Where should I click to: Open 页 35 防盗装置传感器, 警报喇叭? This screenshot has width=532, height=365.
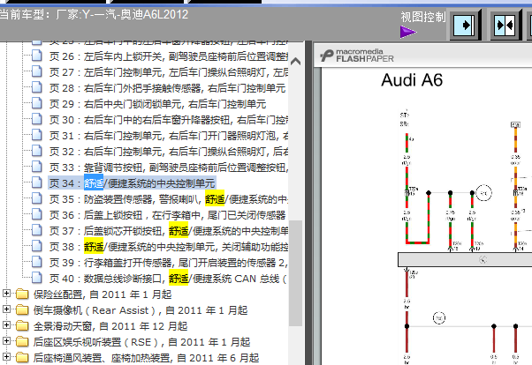pos(169,199)
